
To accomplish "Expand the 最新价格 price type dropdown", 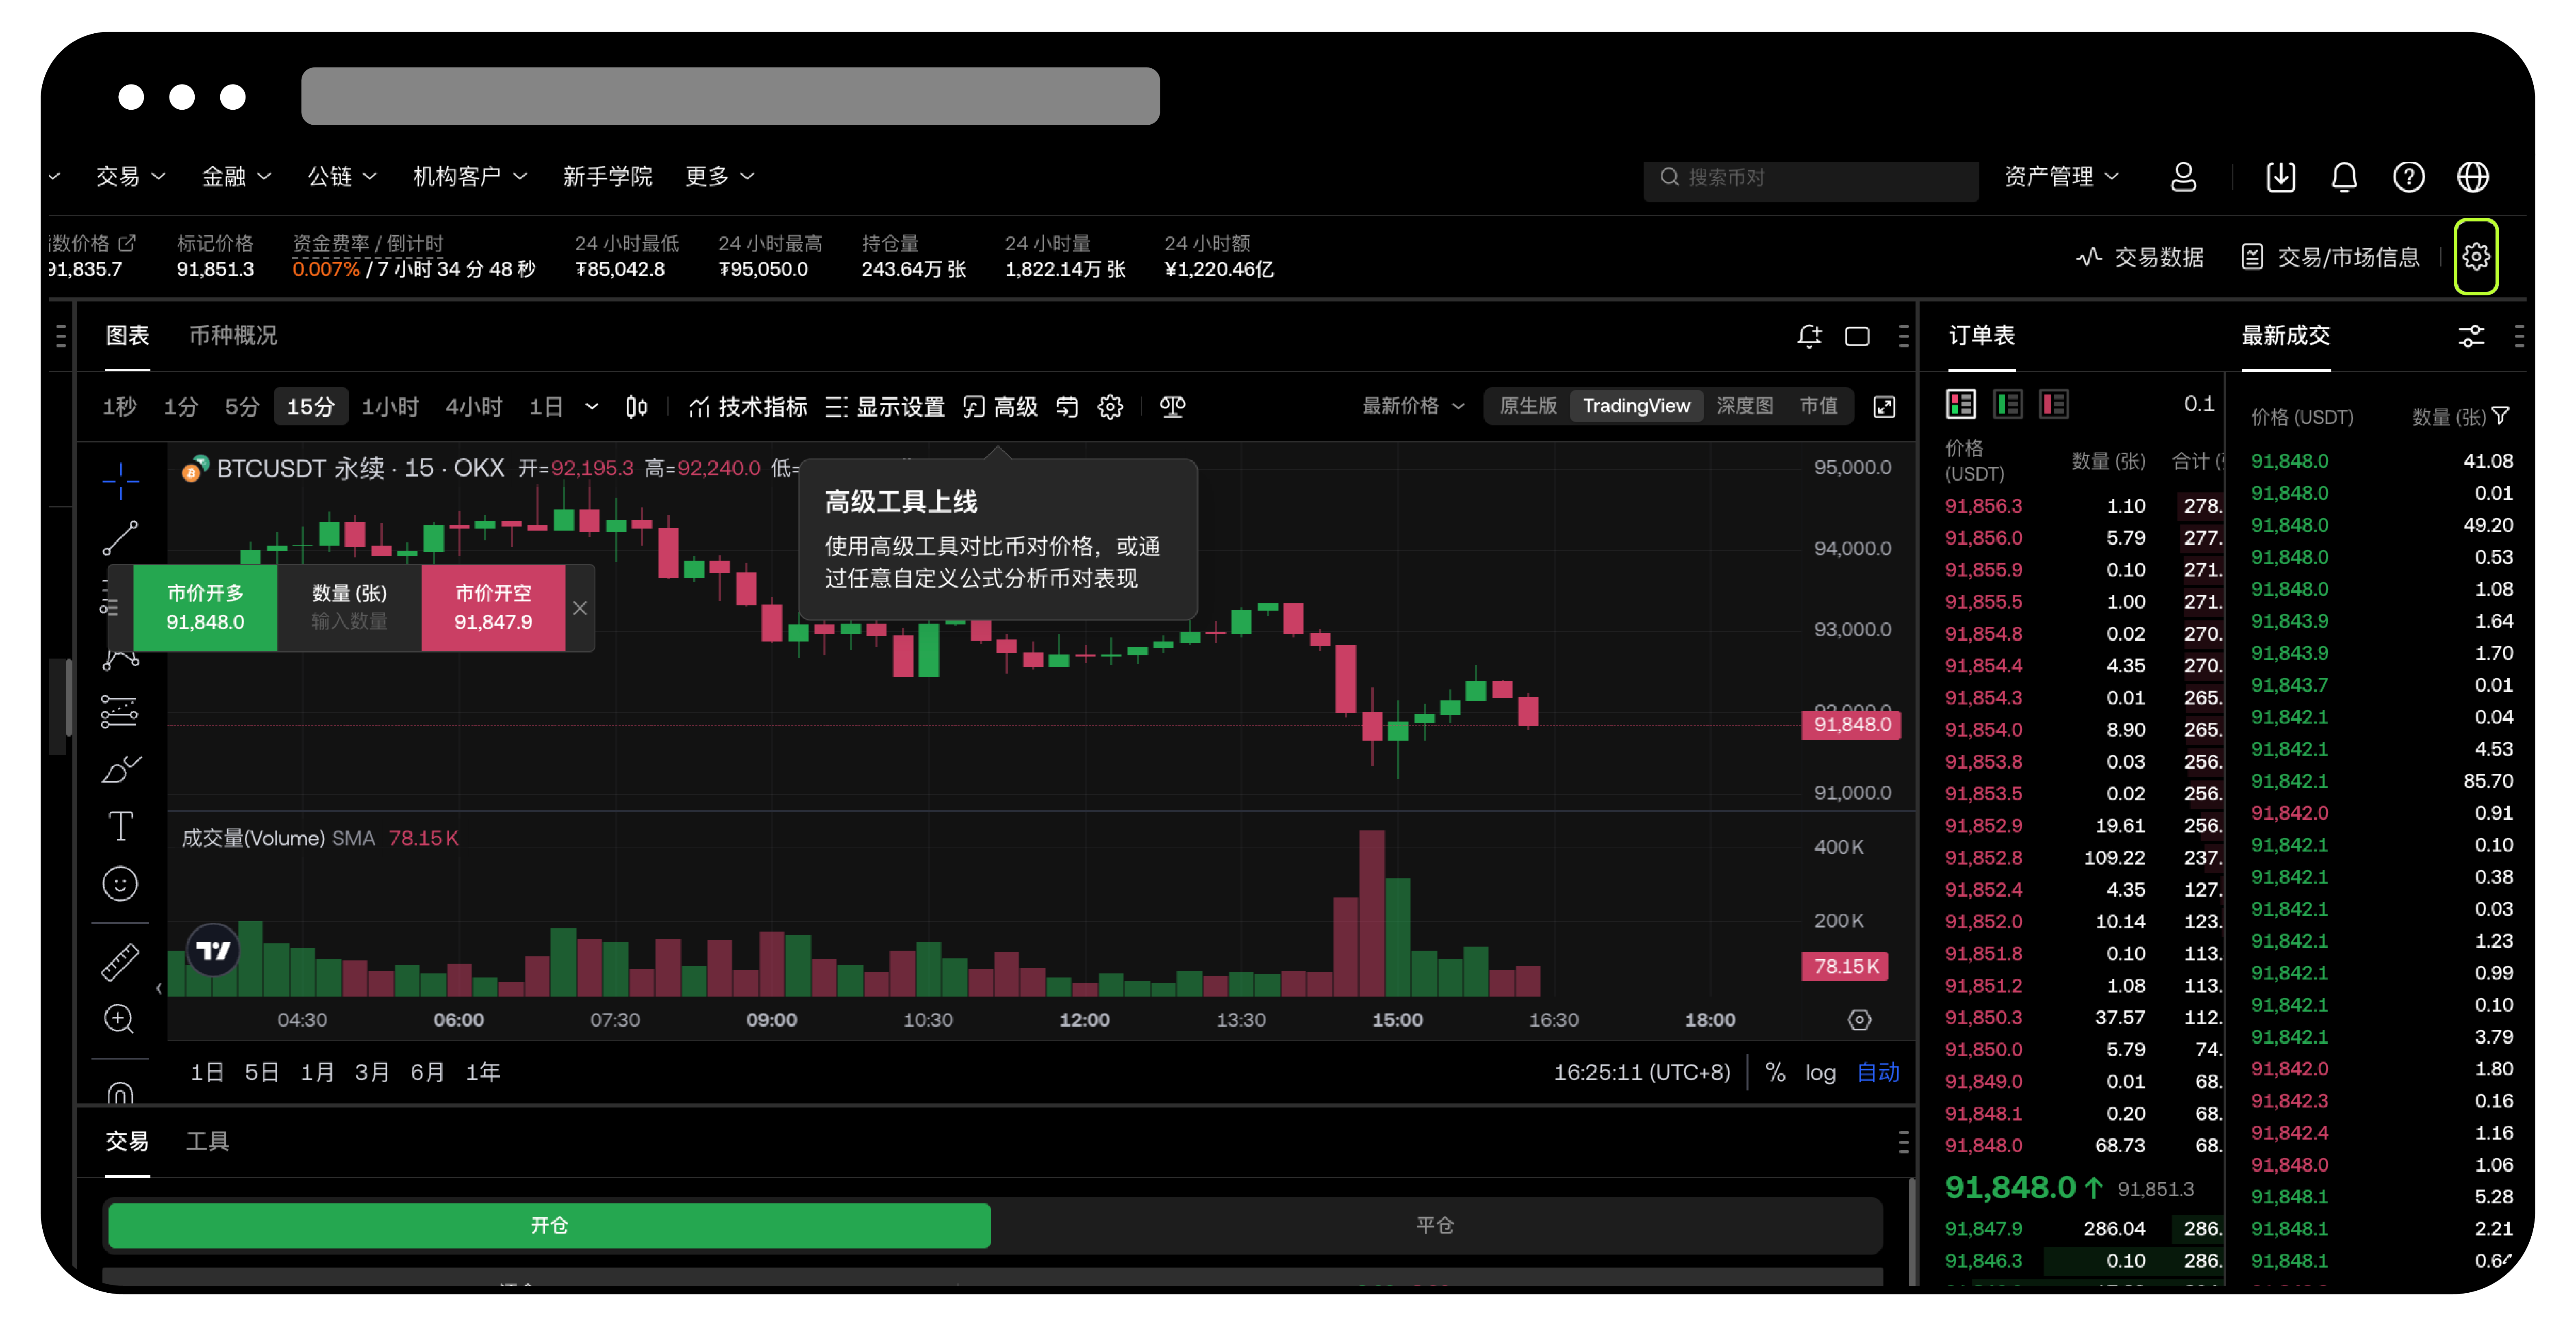I will 1412,406.
